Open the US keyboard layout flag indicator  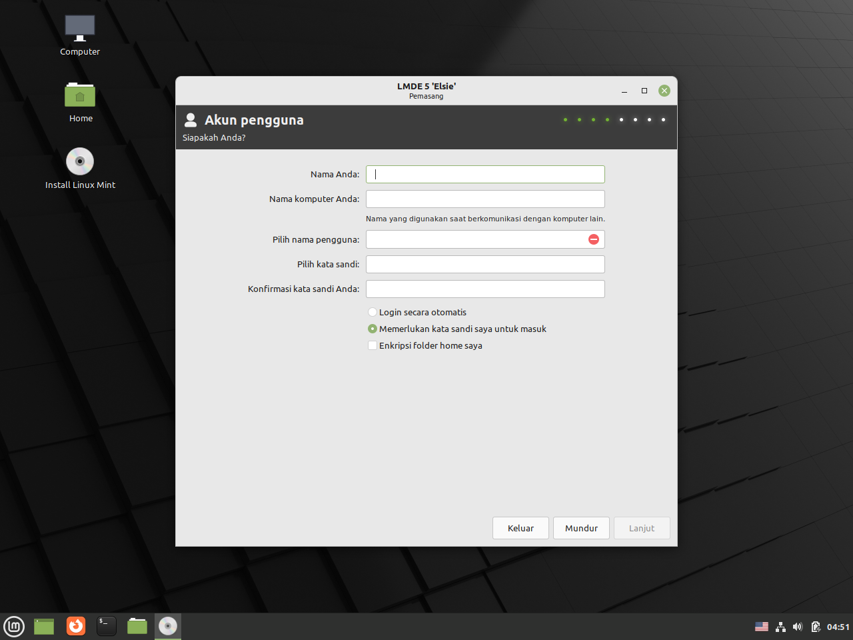762,627
